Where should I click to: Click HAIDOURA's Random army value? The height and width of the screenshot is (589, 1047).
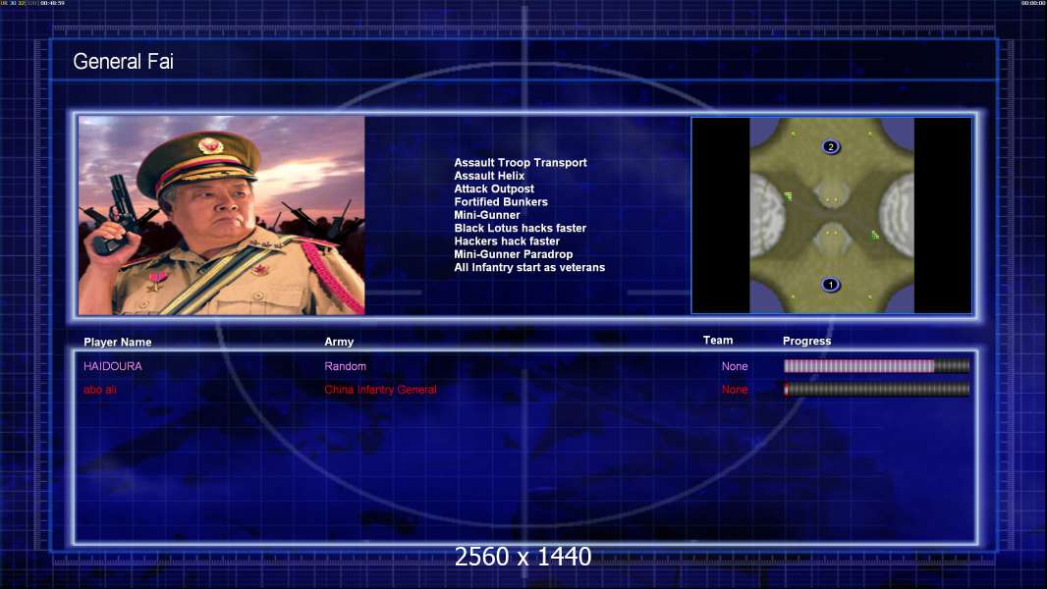pyautogui.click(x=345, y=366)
